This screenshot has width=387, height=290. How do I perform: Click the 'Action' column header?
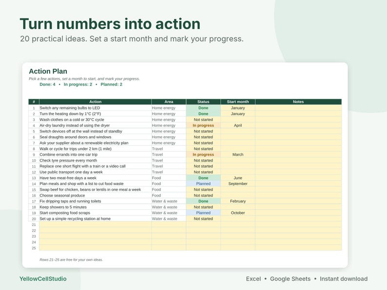coord(95,102)
